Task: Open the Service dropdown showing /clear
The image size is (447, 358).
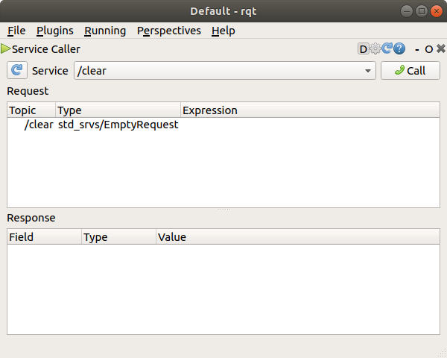Action: (224, 71)
